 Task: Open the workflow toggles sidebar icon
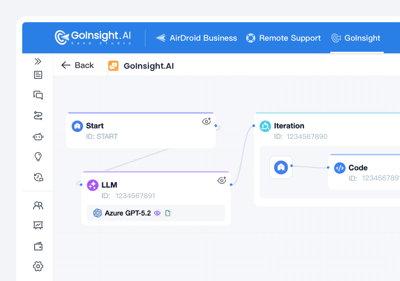click(x=38, y=116)
